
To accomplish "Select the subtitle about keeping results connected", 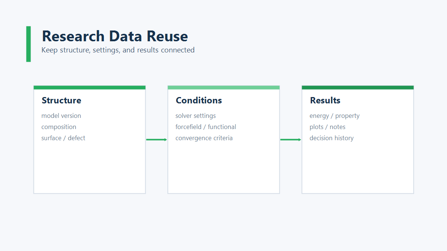I will point(118,50).
